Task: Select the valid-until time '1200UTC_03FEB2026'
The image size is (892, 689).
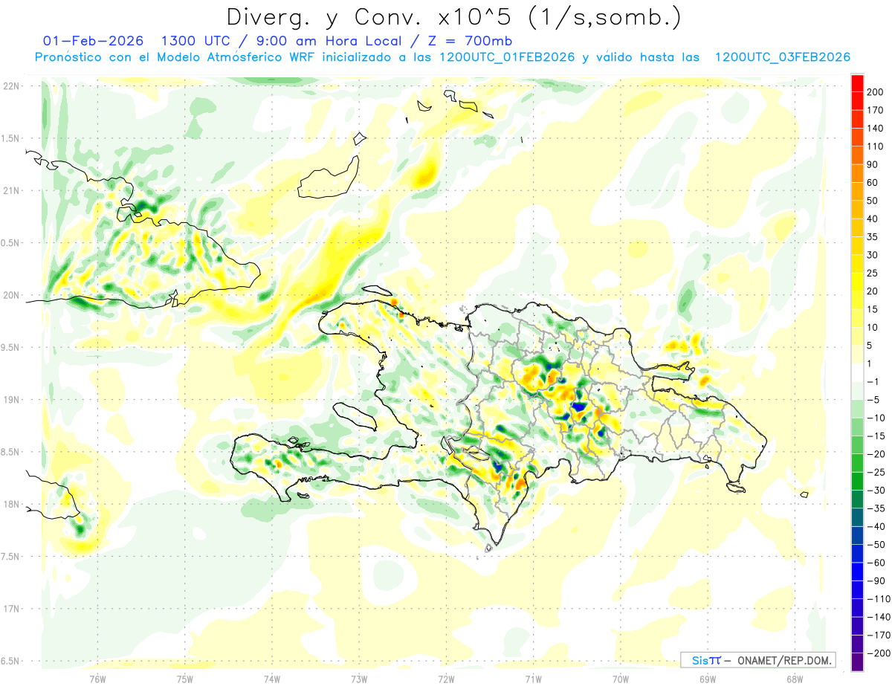Action: [782, 57]
